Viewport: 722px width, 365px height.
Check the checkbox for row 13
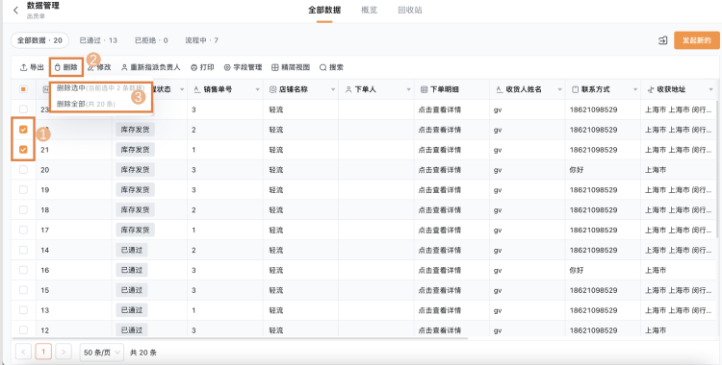(23, 310)
